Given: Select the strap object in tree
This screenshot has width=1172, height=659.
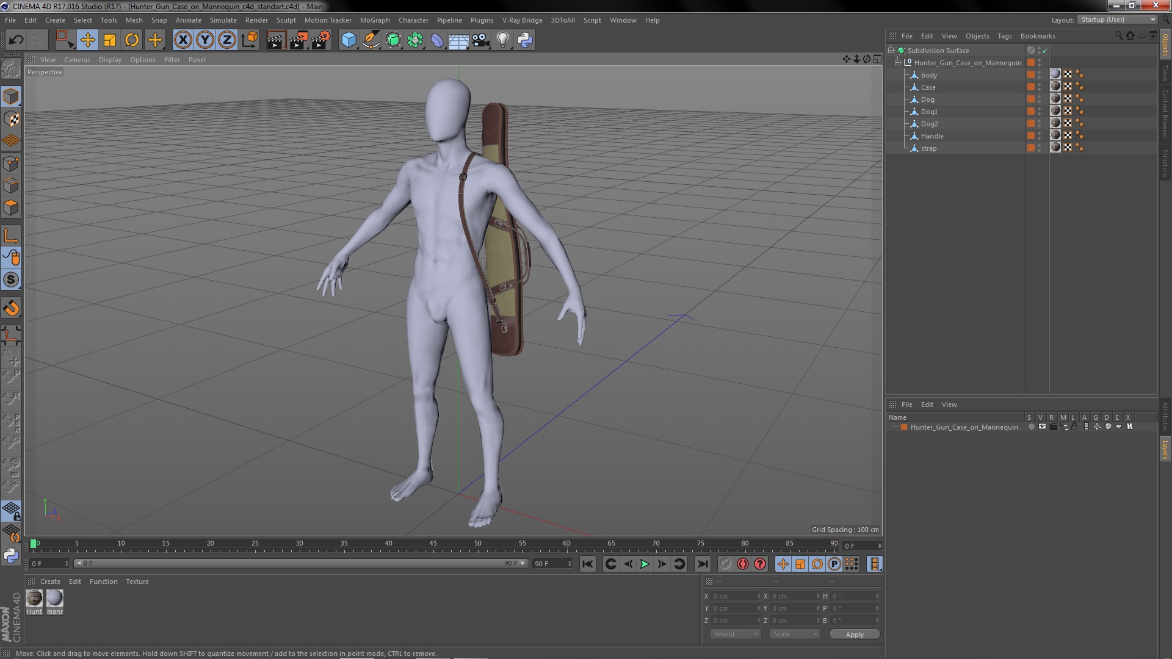Looking at the screenshot, I should point(928,148).
